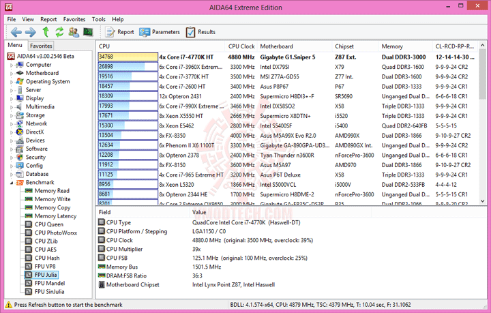
Task: Click the Chipset column header
Action: 355,46
